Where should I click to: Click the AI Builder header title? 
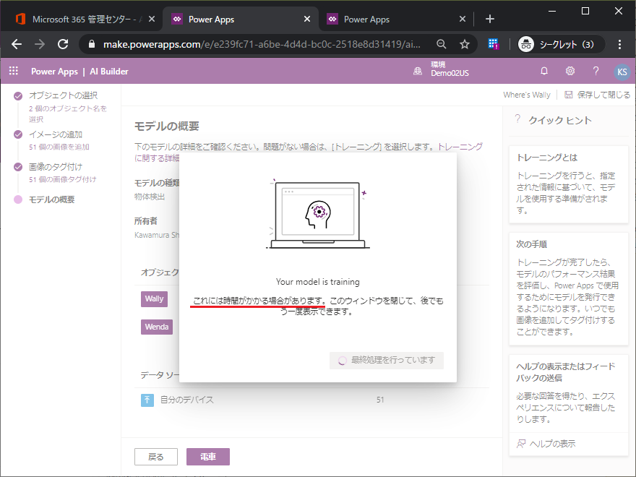(109, 72)
